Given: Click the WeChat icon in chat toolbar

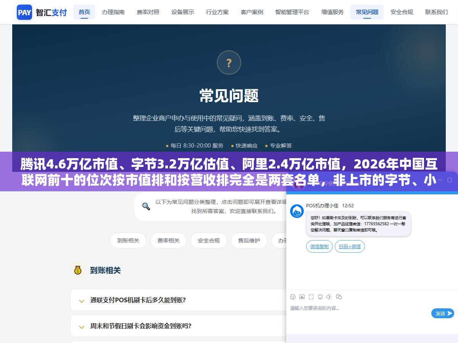Looking at the screenshot, I should tap(339, 297).
